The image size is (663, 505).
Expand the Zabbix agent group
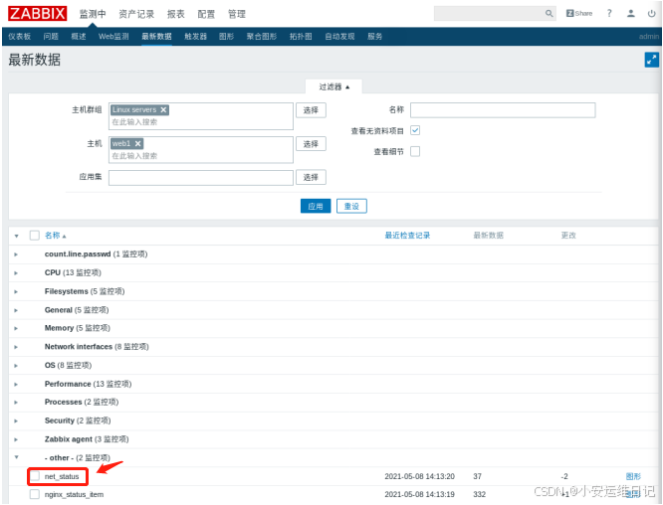16,439
